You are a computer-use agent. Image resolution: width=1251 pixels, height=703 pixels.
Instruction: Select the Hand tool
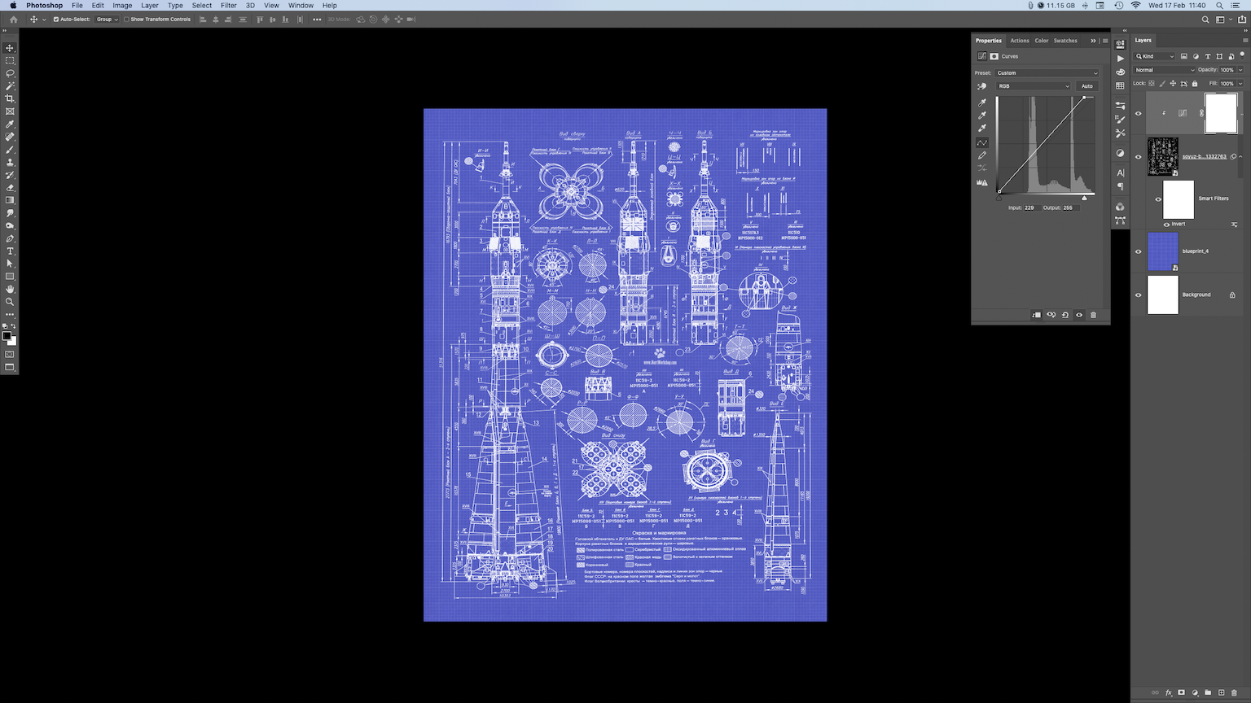click(x=10, y=289)
